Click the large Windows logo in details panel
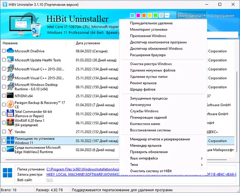Image resolution: width=240 pixels, height=193 pixels. (7, 172)
